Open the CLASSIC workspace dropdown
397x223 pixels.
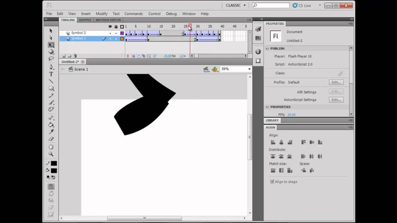click(x=236, y=5)
